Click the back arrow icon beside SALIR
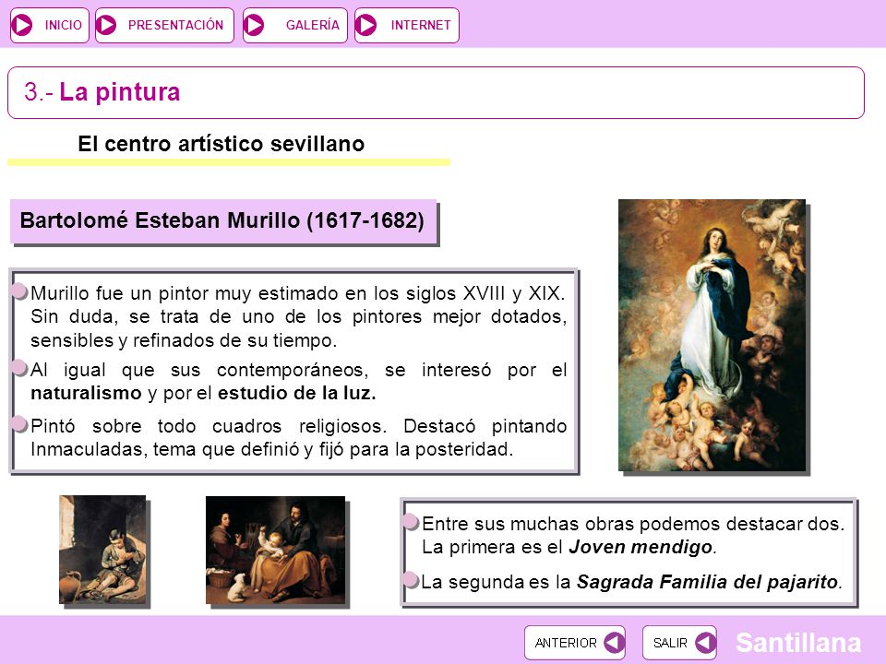886x664 pixels. coord(705,643)
